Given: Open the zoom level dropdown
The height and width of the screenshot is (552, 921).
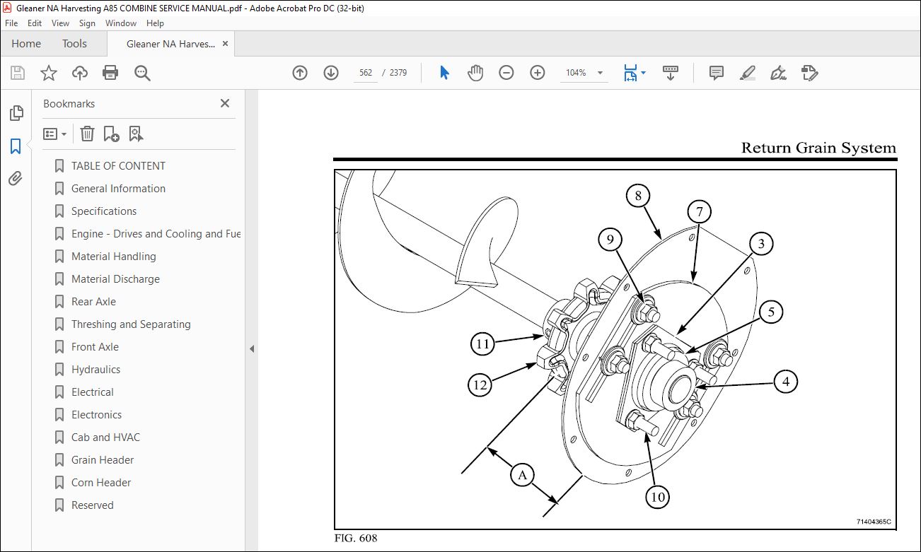Looking at the screenshot, I should click(601, 73).
